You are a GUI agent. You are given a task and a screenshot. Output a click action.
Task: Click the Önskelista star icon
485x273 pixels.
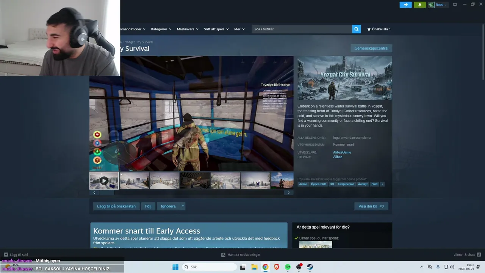[369, 29]
